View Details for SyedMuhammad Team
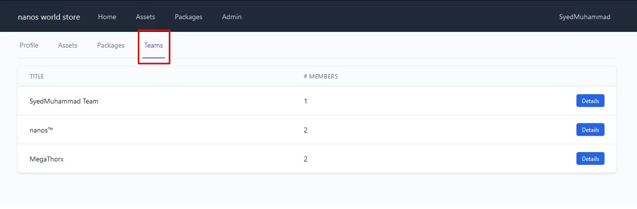Screen dimensions: 637x209 pos(590,101)
